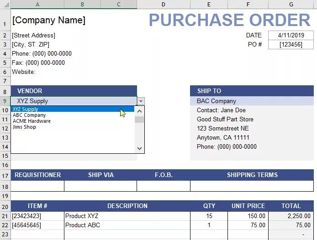Click the quantity 15 cell
The width and height of the screenshot is (317, 240).
coord(209,216)
